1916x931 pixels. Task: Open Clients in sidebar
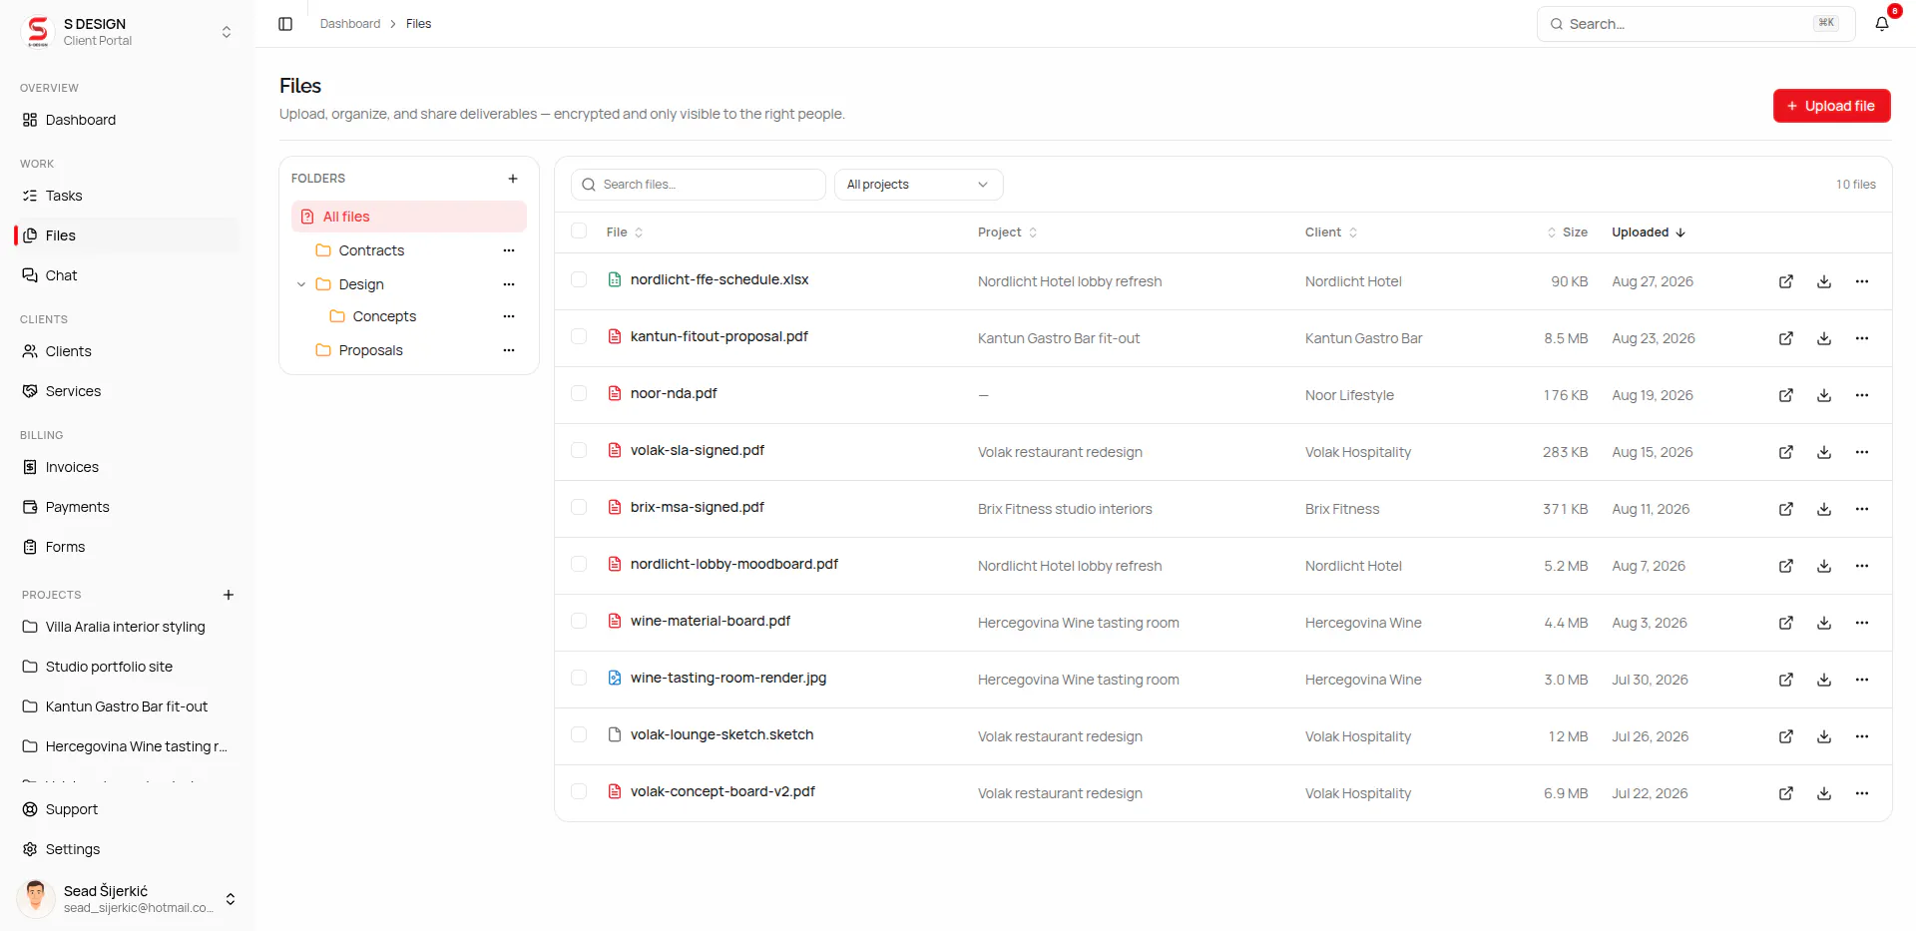(128, 351)
